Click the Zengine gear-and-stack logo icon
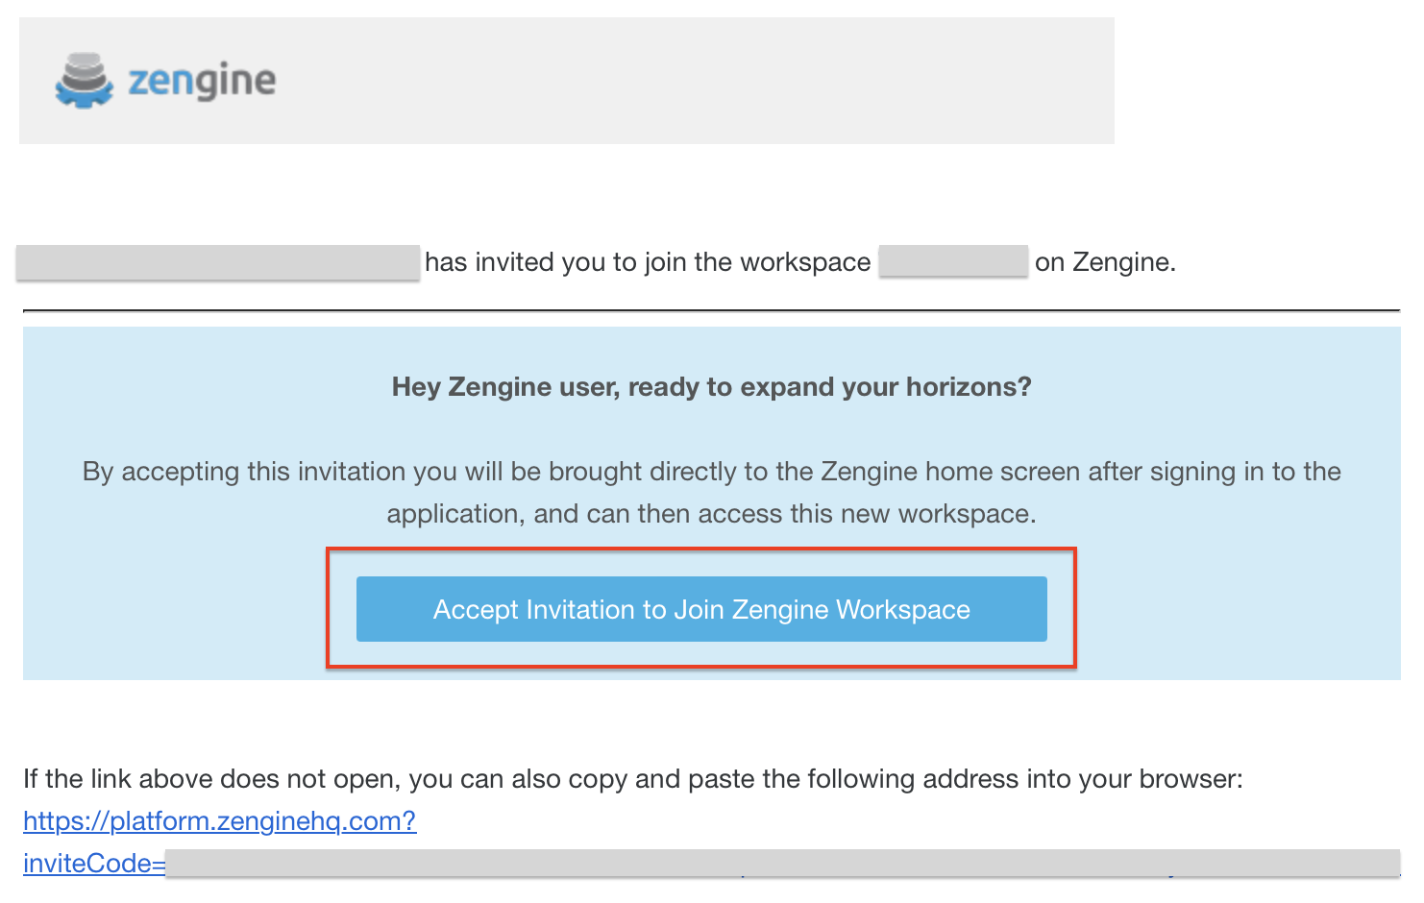 pos(85,81)
